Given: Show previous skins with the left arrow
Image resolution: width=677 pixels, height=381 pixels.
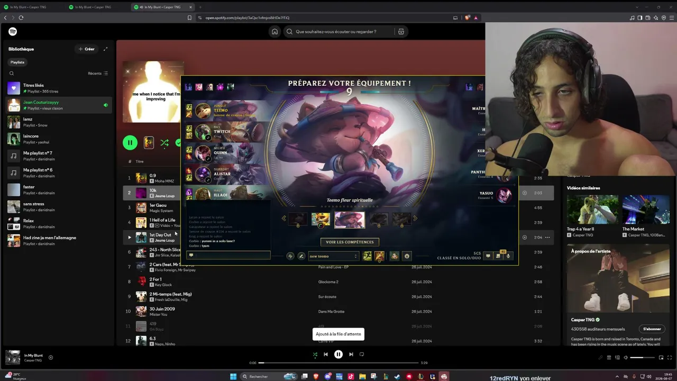Looking at the screenshot, I should [283, 219].
